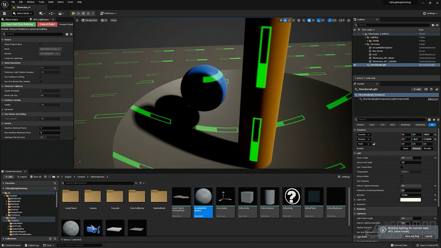Click the red Cancel Build button

[47, 24]
